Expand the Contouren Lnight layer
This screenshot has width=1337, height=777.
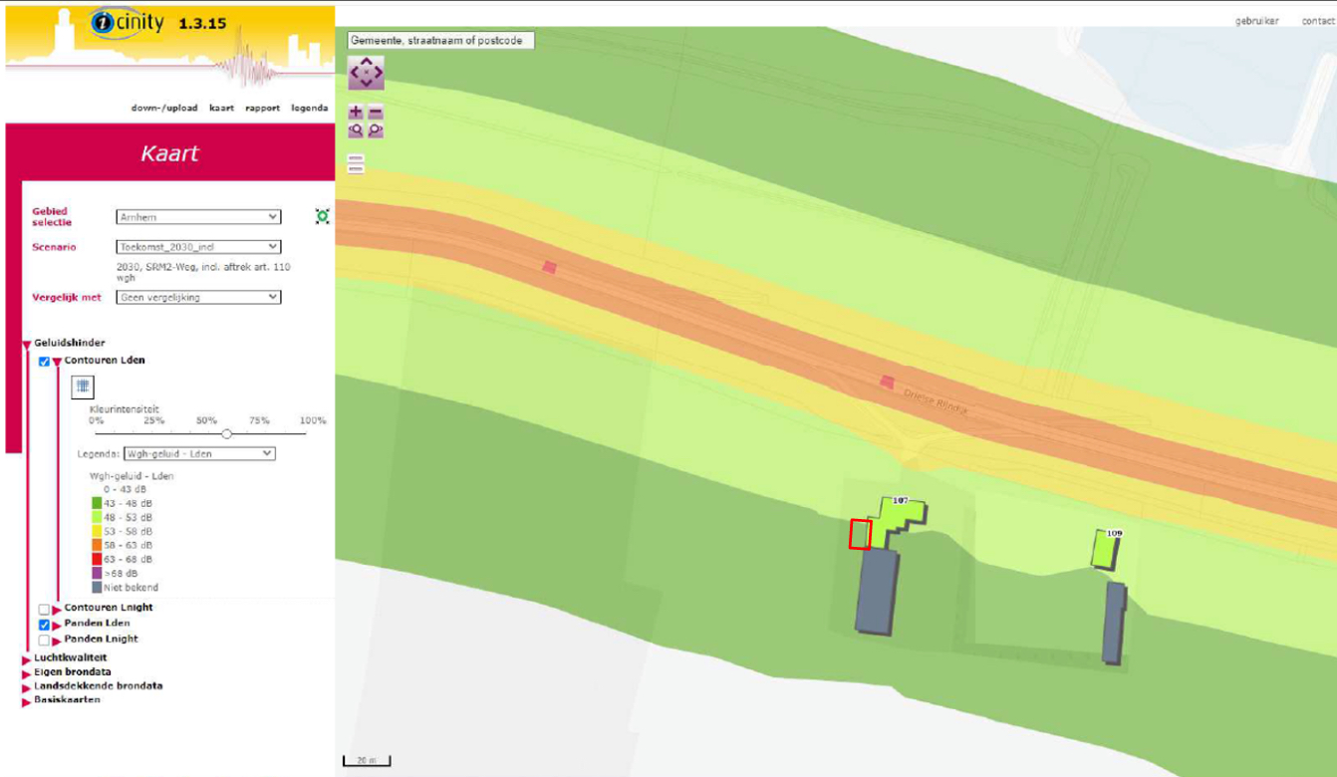click(57, 609)
